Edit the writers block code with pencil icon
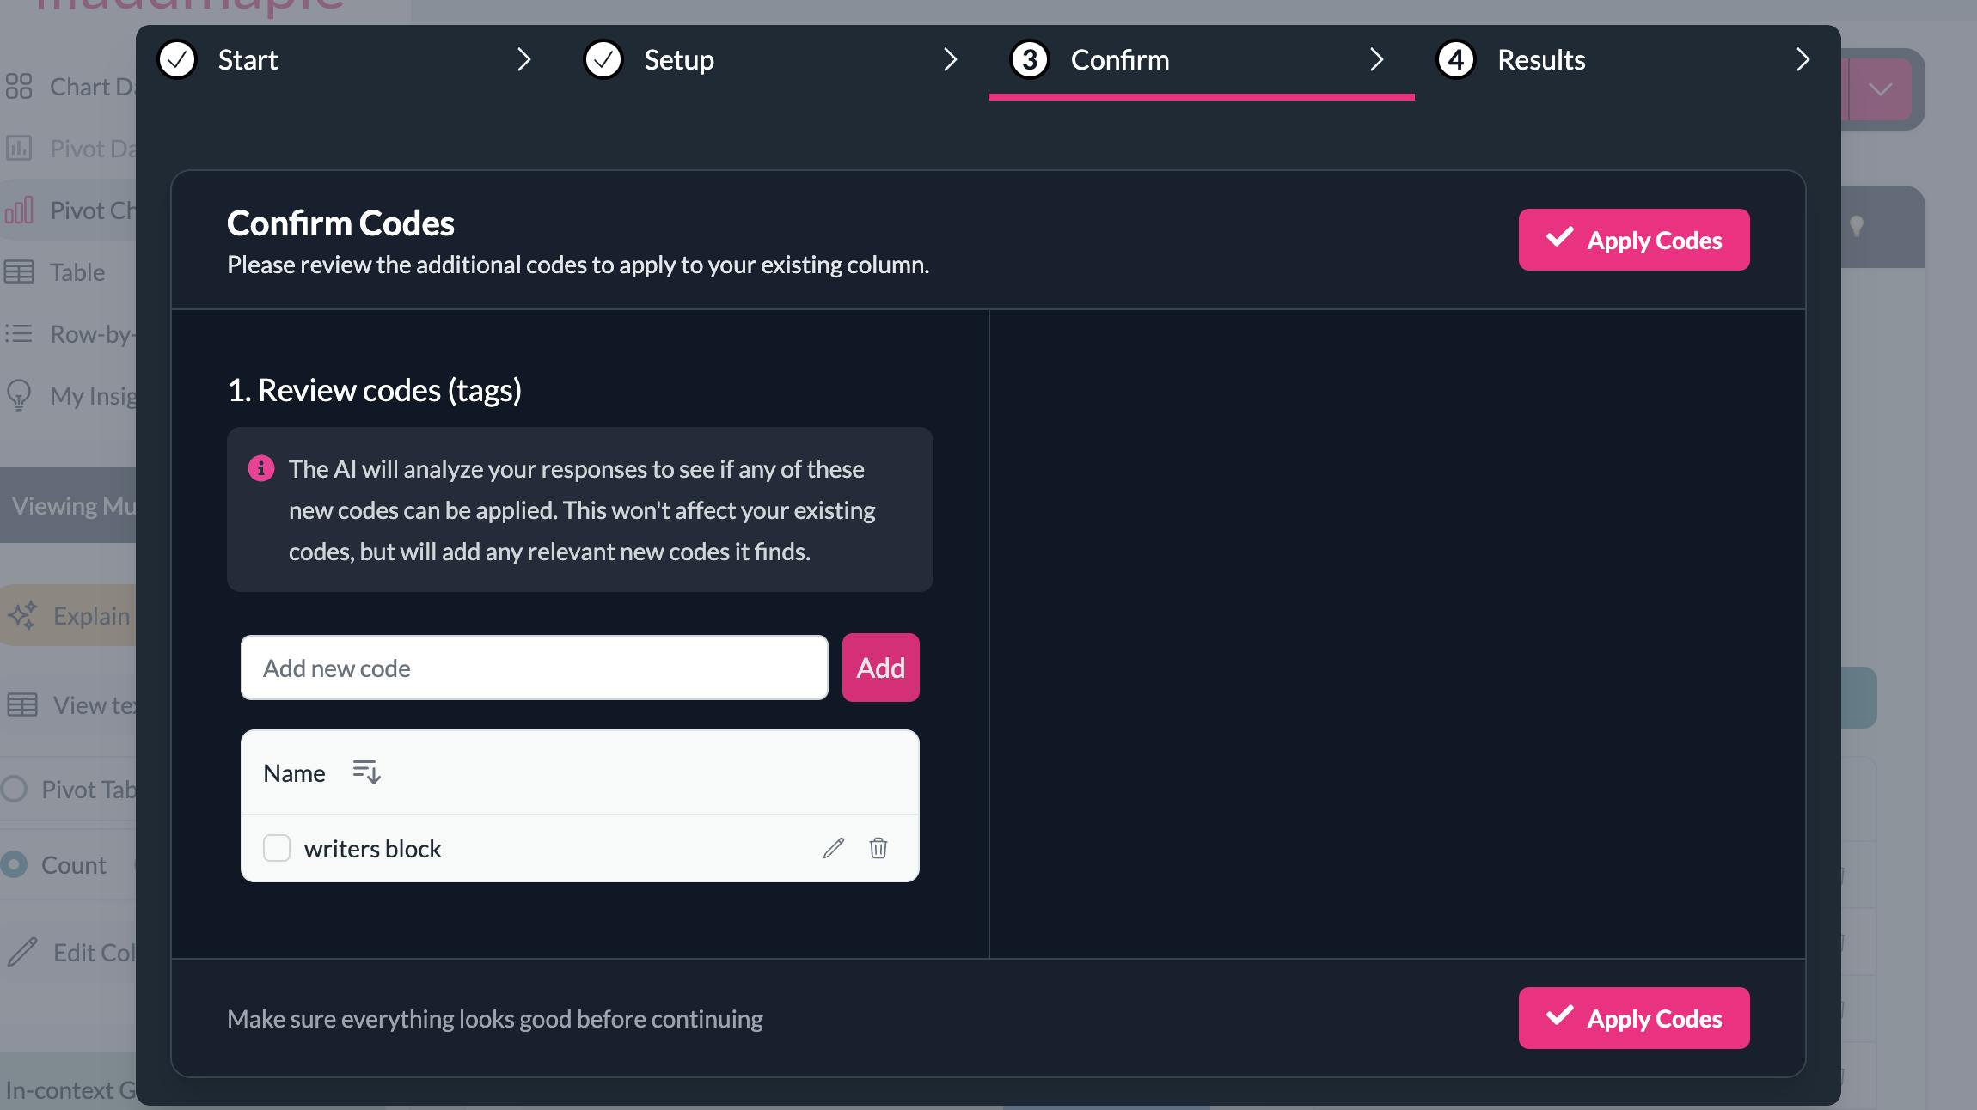Screen dimensions: 1977x1110 pos(832,849)
